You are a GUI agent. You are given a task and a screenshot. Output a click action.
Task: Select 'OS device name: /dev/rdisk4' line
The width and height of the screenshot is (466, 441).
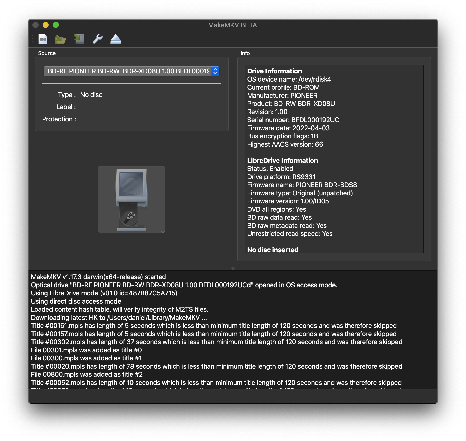pos(289,79)
